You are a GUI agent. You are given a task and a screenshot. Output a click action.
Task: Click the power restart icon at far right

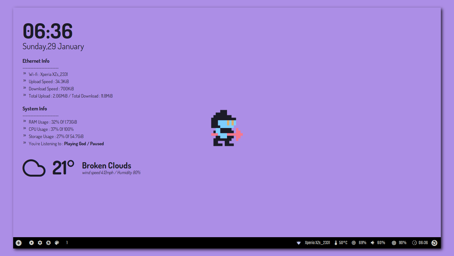pyautogui.click(x=434, y=243)
